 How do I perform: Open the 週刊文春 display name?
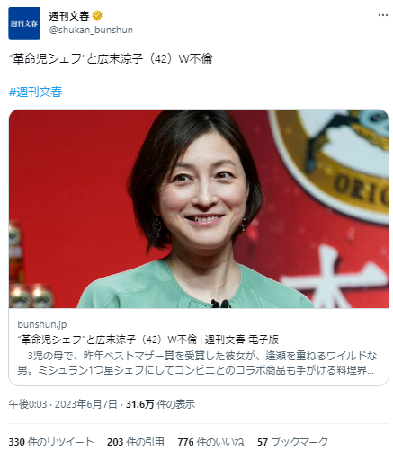69,15
